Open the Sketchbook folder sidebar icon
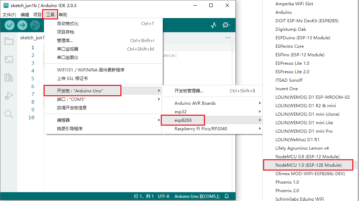Image resolution: width=359 pixels, height=201 pixels. click(9, 41)
